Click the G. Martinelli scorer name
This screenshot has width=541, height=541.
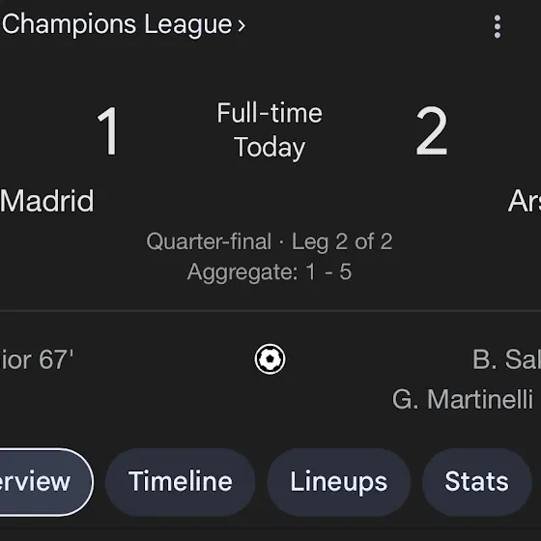(x=463, y=400)
